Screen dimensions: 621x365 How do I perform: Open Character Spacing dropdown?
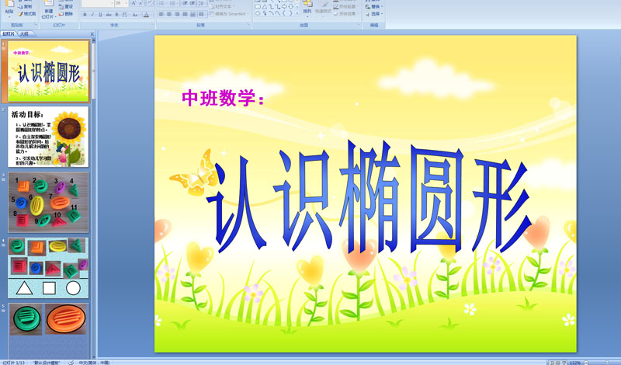point(125,15)
